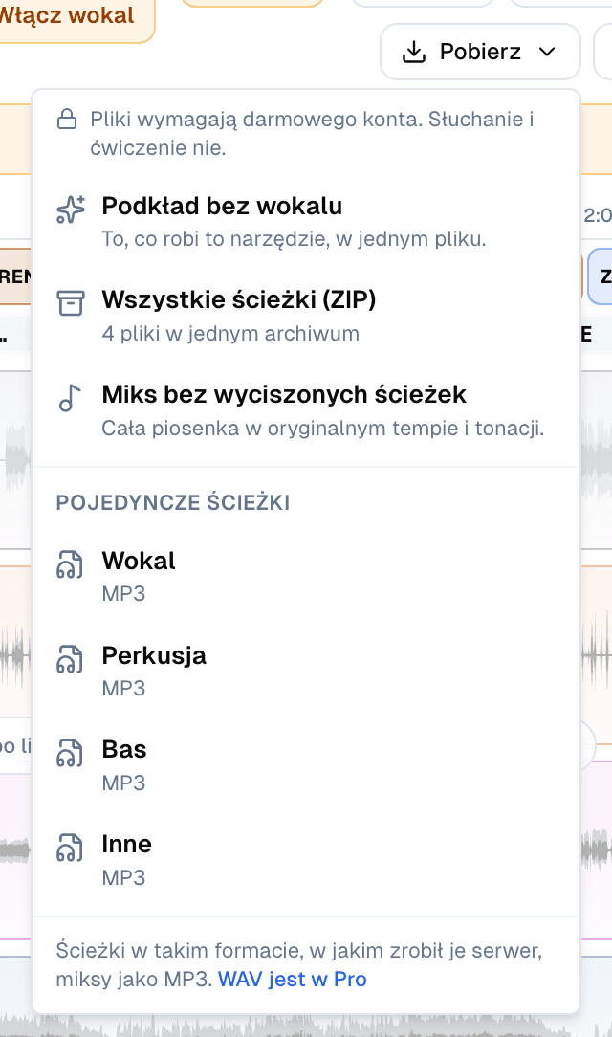Click archive box icon for ZIP download
The height and width of the screenshot is (1037, 612).
70,303
